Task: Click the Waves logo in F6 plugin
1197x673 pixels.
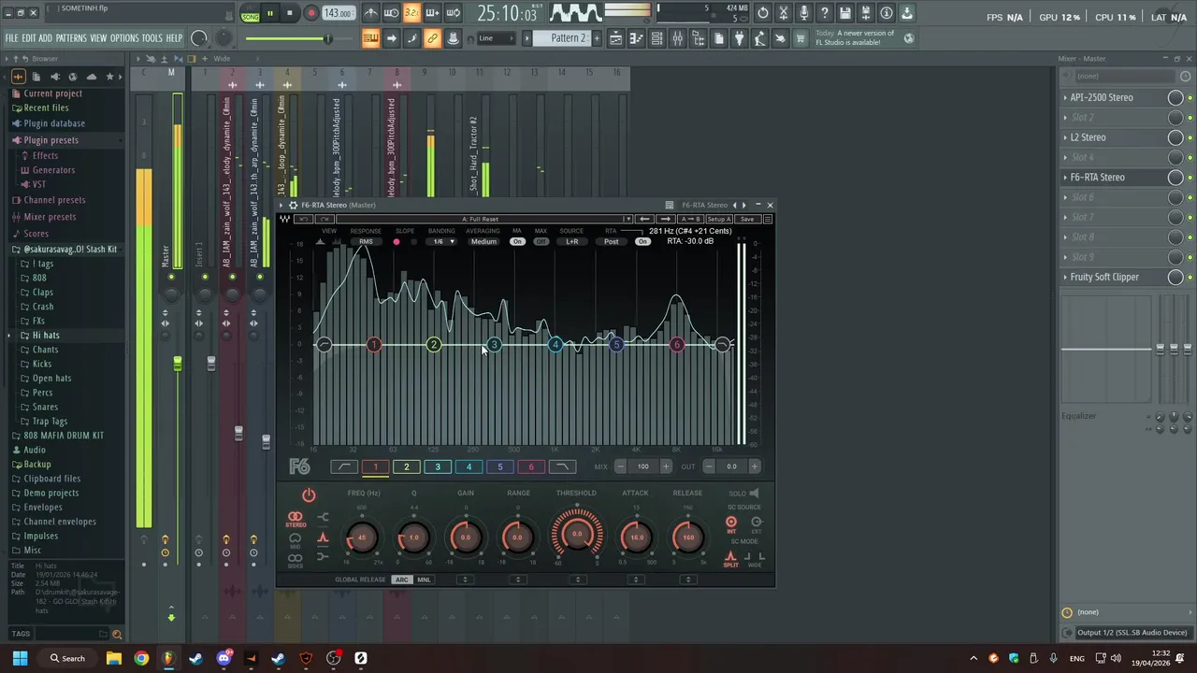Action: tap(284, 219)
